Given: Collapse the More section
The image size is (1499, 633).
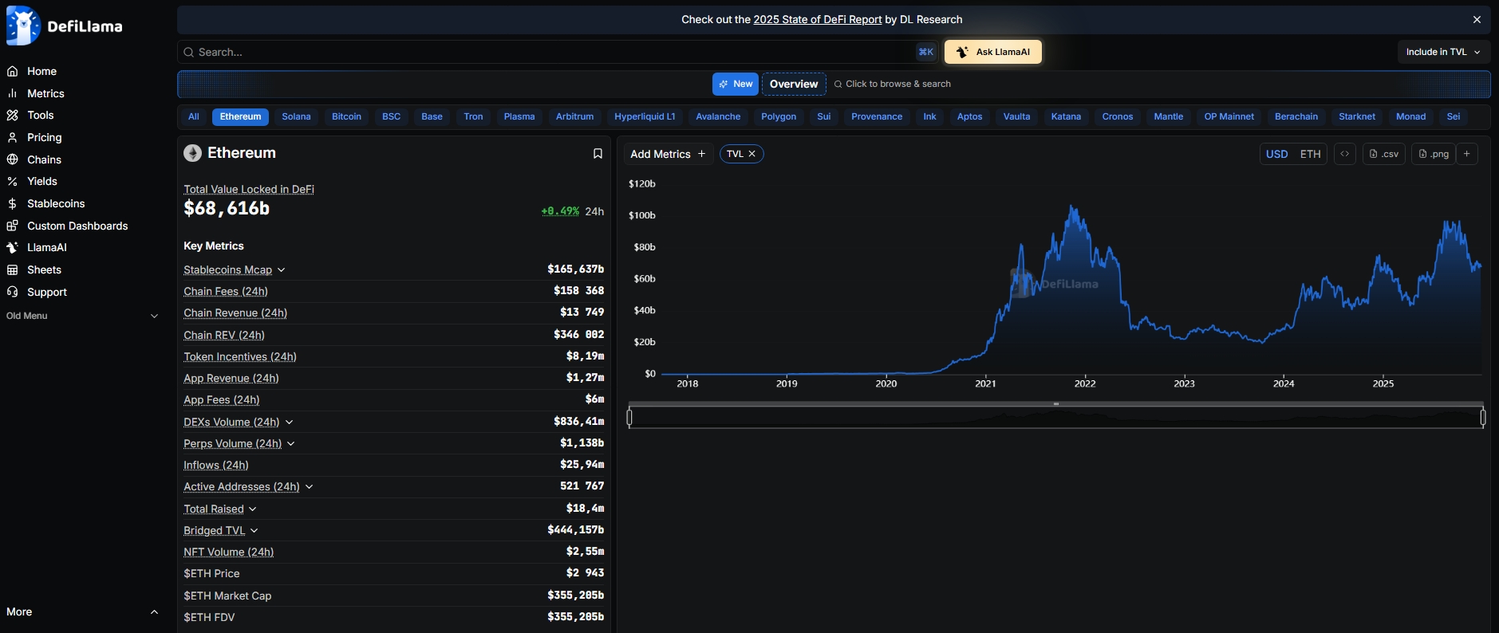Looking at the screenshot, I should pos(154,611).
